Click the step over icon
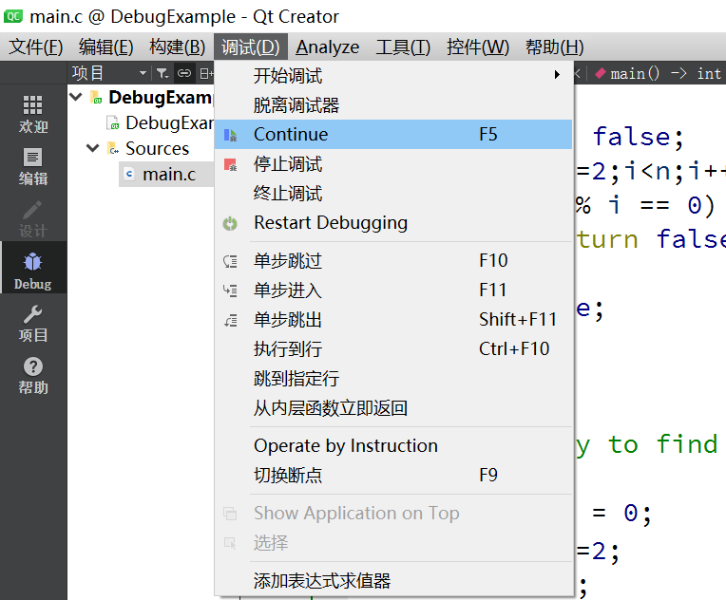Screen dimensions: 726x600 [x=230, y=261]
